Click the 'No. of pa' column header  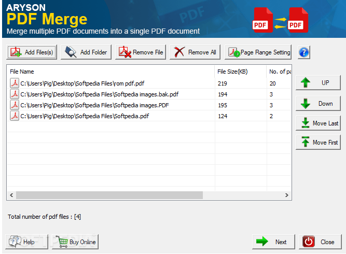click(x=279, y=72)
